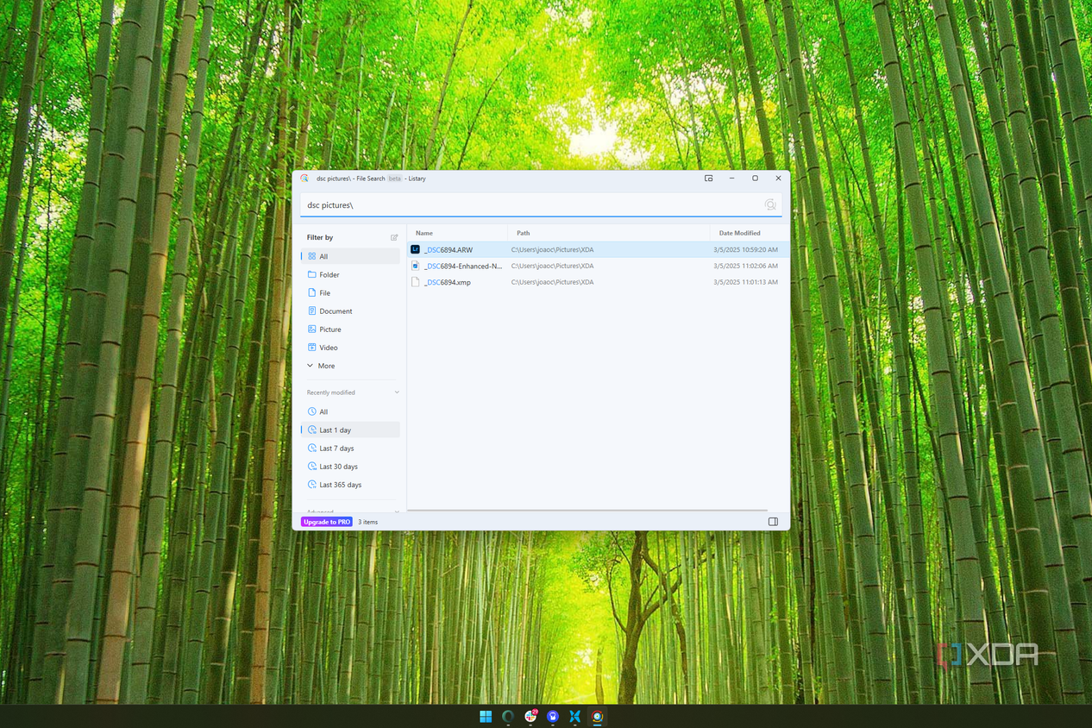
Task: Click the blank file icon of _DSC6894.xmp
Action: (415, 282)
